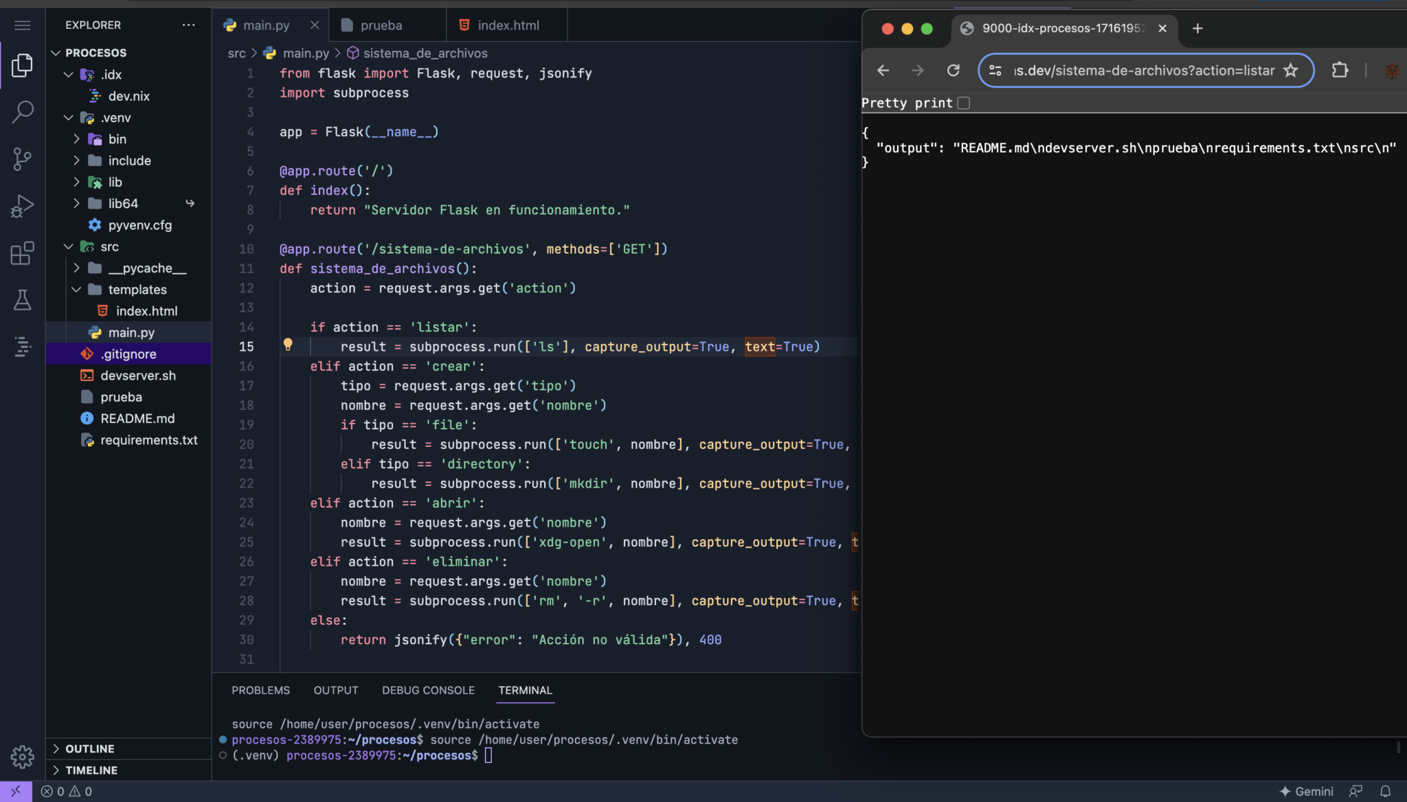Click the lightbulb code action on line 15
This screenshot has width=1407, height=802.
289,345
